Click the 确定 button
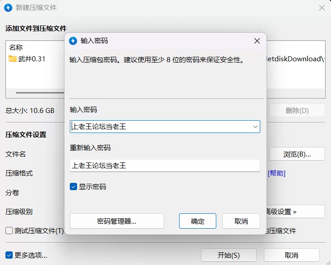 pos(198,221)
